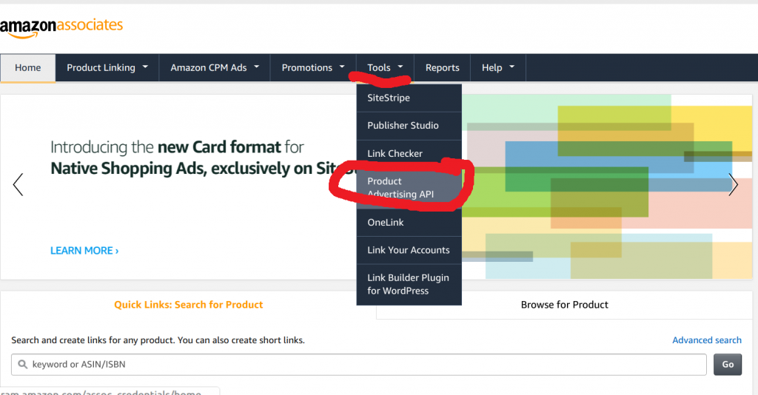Focus the keyword or ASIN/ISBN field

point(359,365)
